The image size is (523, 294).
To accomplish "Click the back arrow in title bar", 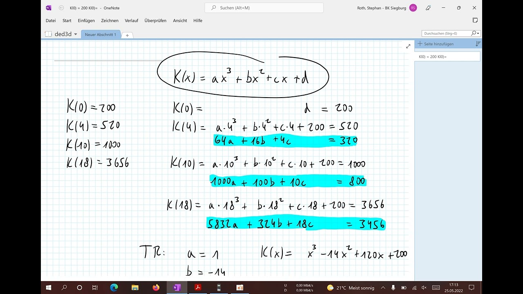I will (x=61, y=8).
